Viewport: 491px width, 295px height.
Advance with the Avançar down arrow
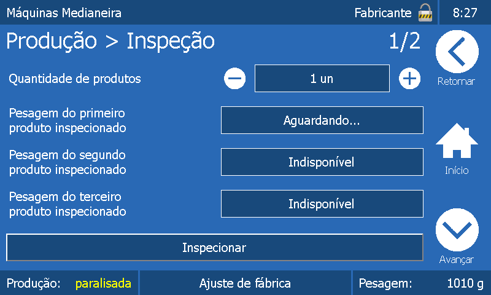457,230
